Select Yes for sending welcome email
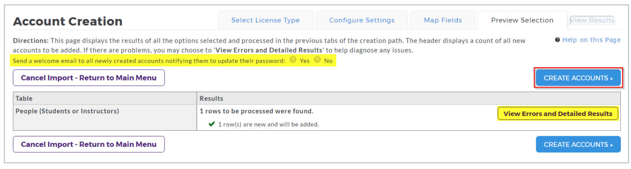 point(293,60)
